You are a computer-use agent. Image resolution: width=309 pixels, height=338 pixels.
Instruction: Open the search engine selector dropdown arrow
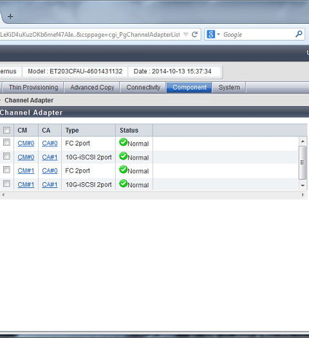tap(218, 35)
